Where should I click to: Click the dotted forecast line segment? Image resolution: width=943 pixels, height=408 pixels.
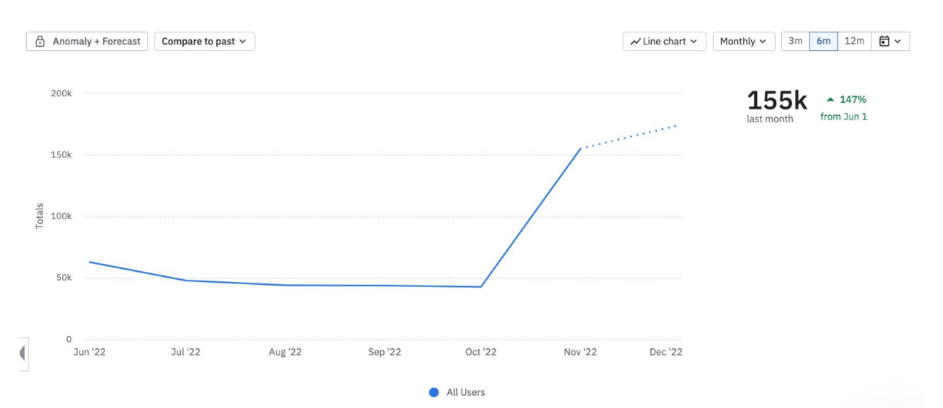pos(631,136)
